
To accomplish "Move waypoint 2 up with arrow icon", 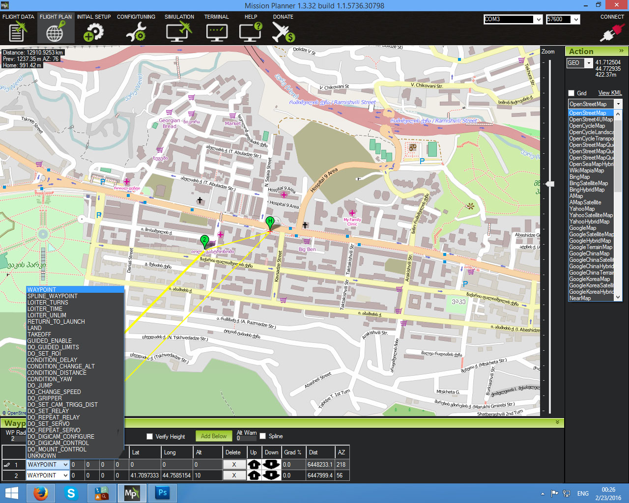I will click(x=254, y=475).
